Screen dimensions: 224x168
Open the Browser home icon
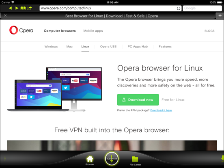coord(90,160)
